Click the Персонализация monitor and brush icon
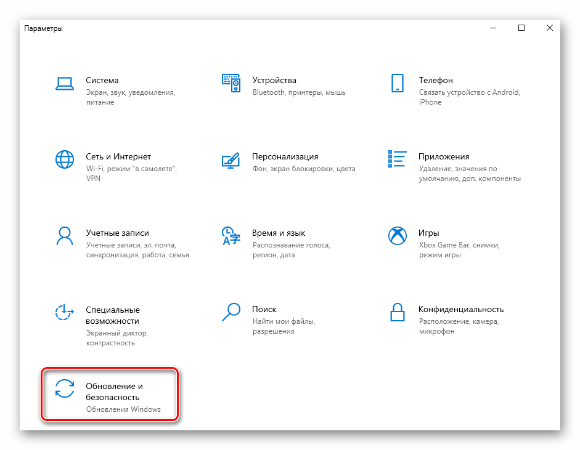This screenshot has width=580, height=450. coord(231,160)
